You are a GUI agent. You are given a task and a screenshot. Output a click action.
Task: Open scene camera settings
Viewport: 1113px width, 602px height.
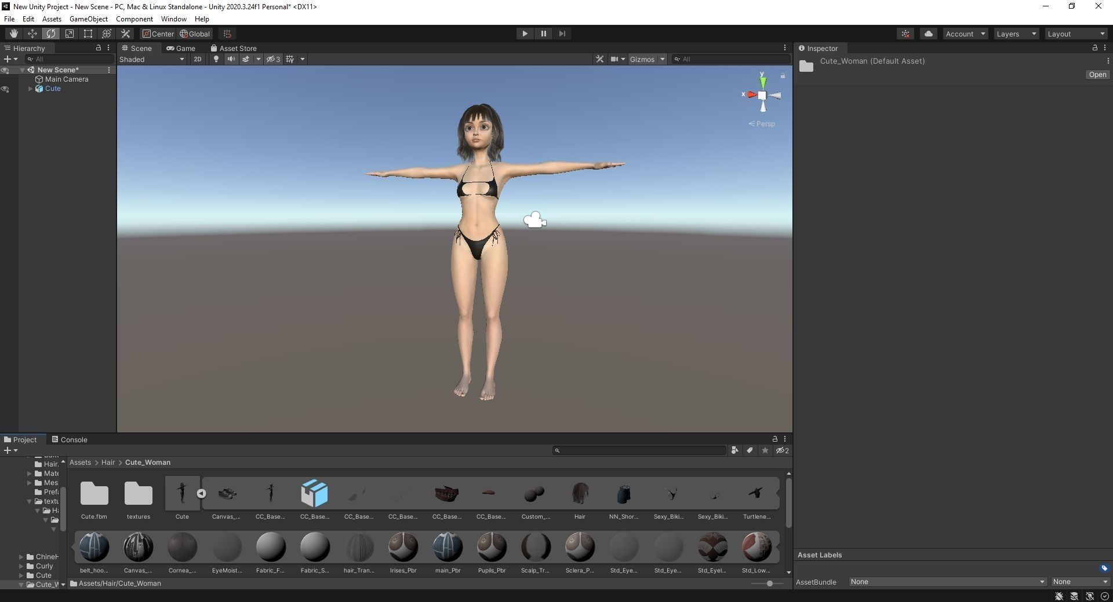[x=614, y=59]
